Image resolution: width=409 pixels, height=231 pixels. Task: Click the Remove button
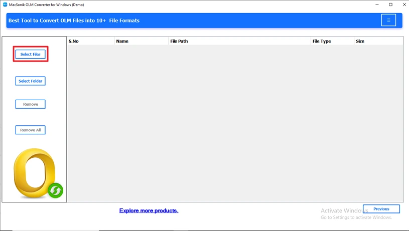[30, 104]
